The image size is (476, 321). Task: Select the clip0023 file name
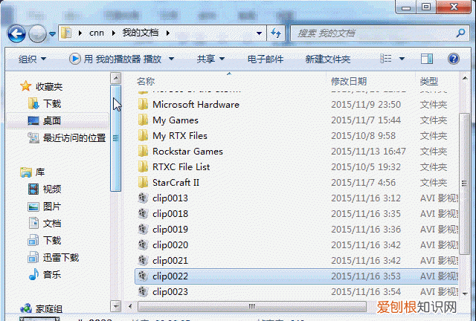click(170, 291)
